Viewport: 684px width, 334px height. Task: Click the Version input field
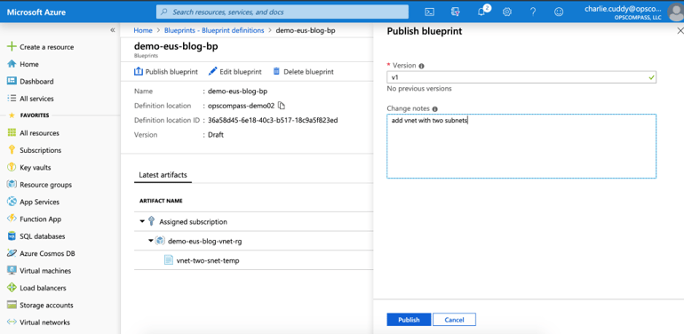[x=521, y=77]
